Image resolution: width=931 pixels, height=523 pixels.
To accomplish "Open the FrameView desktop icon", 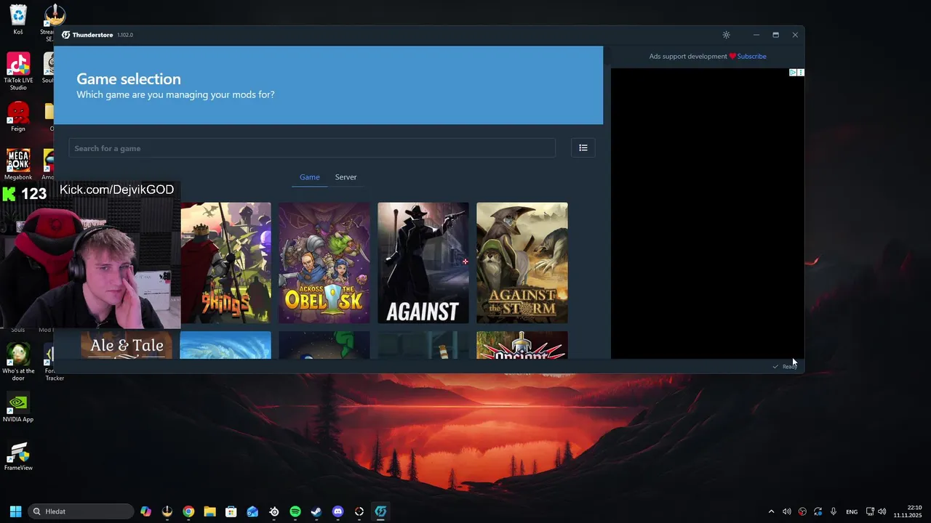I will point(18,456).
